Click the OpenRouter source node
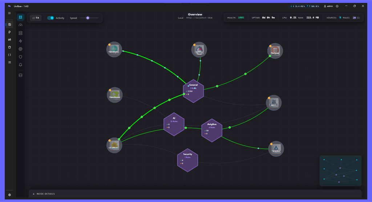This screenshot has height=202, width=372. (114, 95)
